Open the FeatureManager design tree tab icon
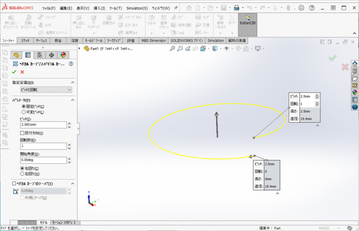This screenshot has width=359, height=231. point(16,55)
